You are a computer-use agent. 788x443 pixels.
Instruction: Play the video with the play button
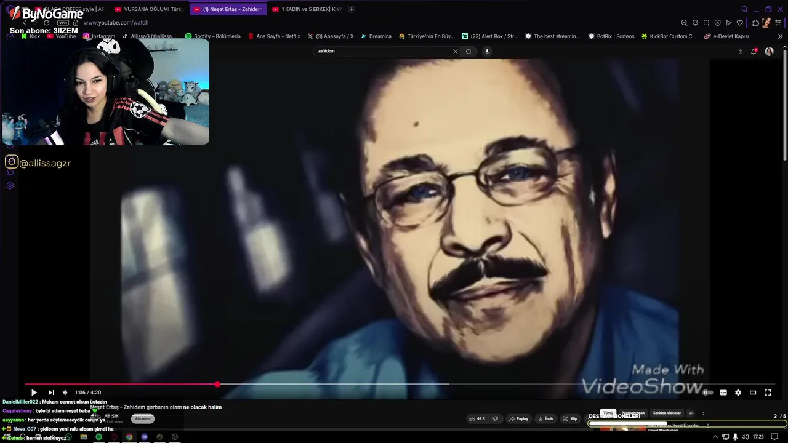(34, 393)
